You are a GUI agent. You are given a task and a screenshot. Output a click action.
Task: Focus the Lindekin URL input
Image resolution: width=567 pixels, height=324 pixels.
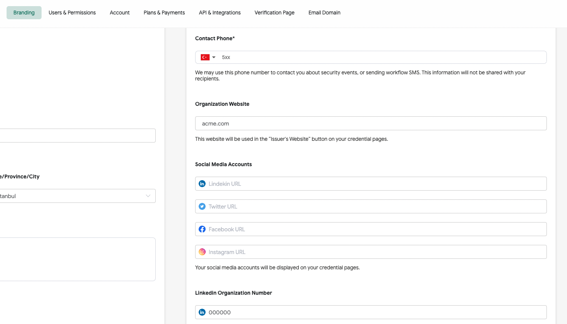point(371,184)
